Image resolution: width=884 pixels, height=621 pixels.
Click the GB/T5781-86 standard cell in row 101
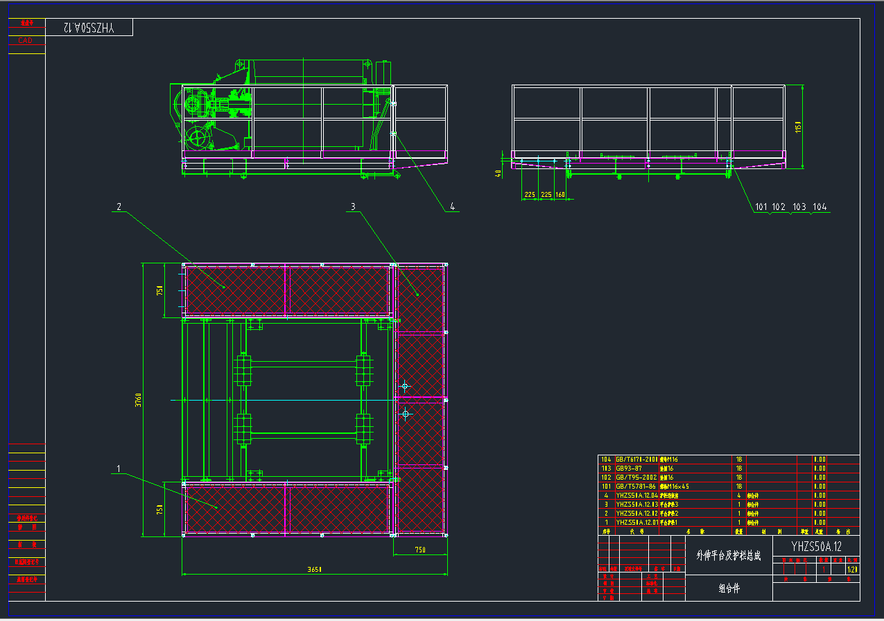[635, 487]
